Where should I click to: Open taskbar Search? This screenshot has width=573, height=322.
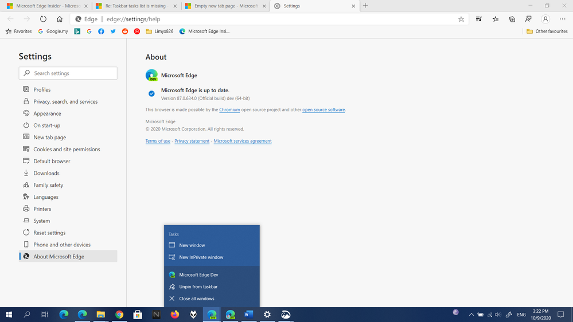[x=27, y=315]
